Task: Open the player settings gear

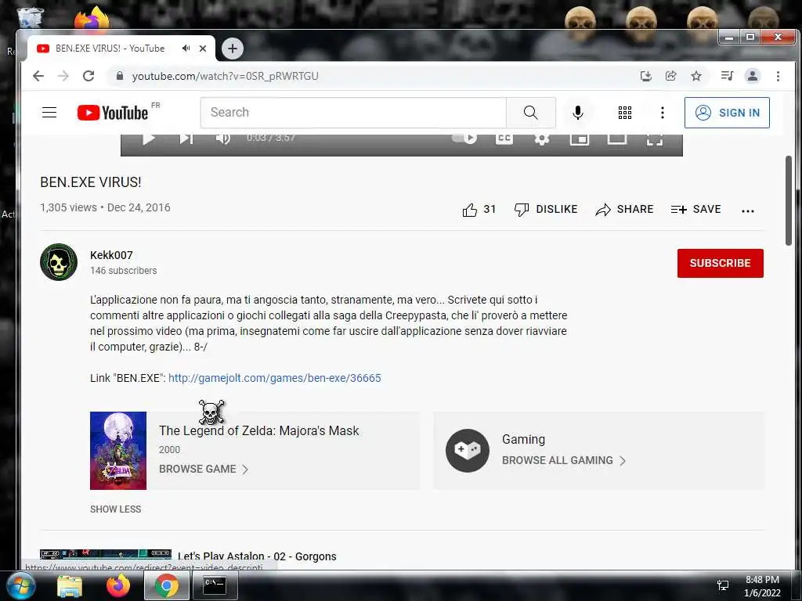Action: point(542,139)
